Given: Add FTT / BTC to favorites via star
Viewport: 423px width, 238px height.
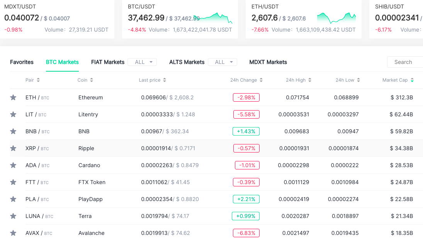Looking at the screenshot, I should [13, 182].
